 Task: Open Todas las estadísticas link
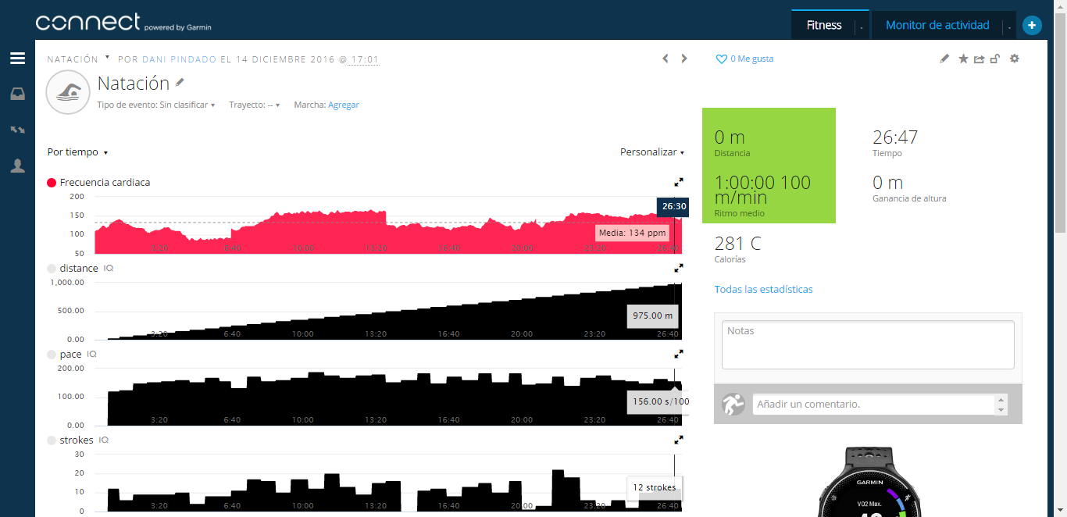[x=764, y=290]
